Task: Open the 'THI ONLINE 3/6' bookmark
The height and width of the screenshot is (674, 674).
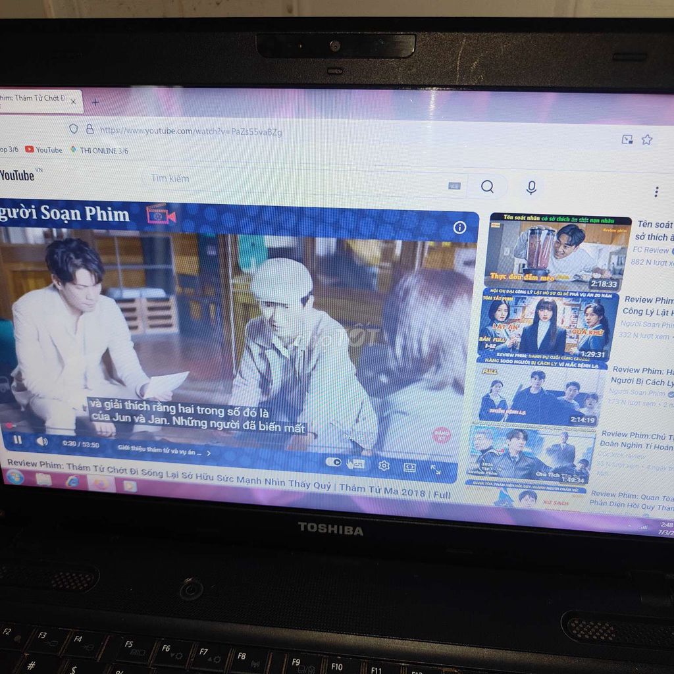Action: (99, 151)
